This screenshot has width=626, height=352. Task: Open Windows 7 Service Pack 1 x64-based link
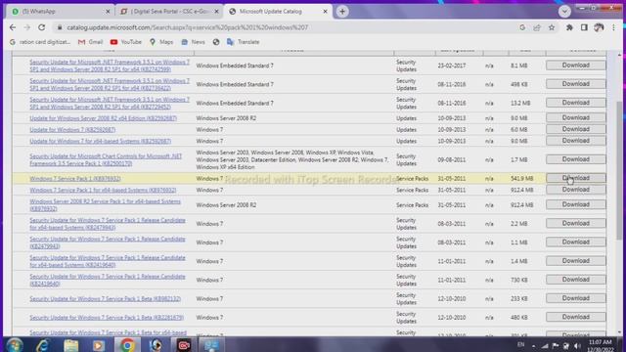click(103, 191)
